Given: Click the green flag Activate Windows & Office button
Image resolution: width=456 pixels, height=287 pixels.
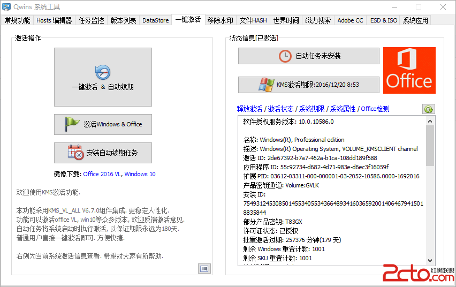Looking at the screenshot, I should click(103, 124).
